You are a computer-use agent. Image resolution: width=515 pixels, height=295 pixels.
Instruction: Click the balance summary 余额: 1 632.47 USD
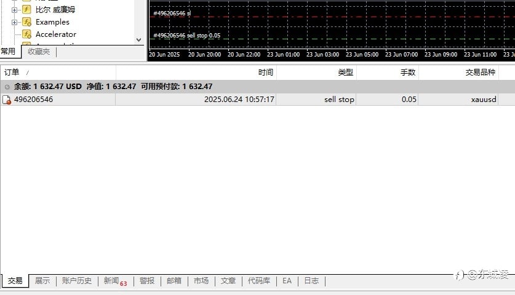pyautogui.click(x=47, y=87)
